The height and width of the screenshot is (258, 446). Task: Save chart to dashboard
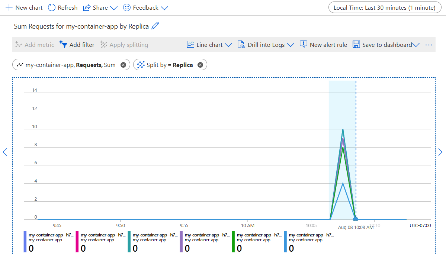(381, 45)
